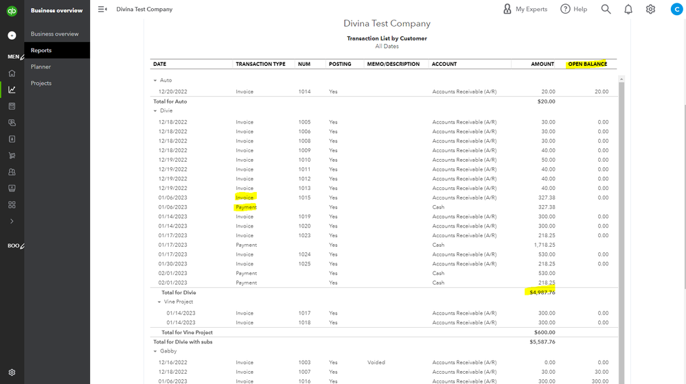Click the search magnifier icon
686x384 pixels.
[606, 9]
